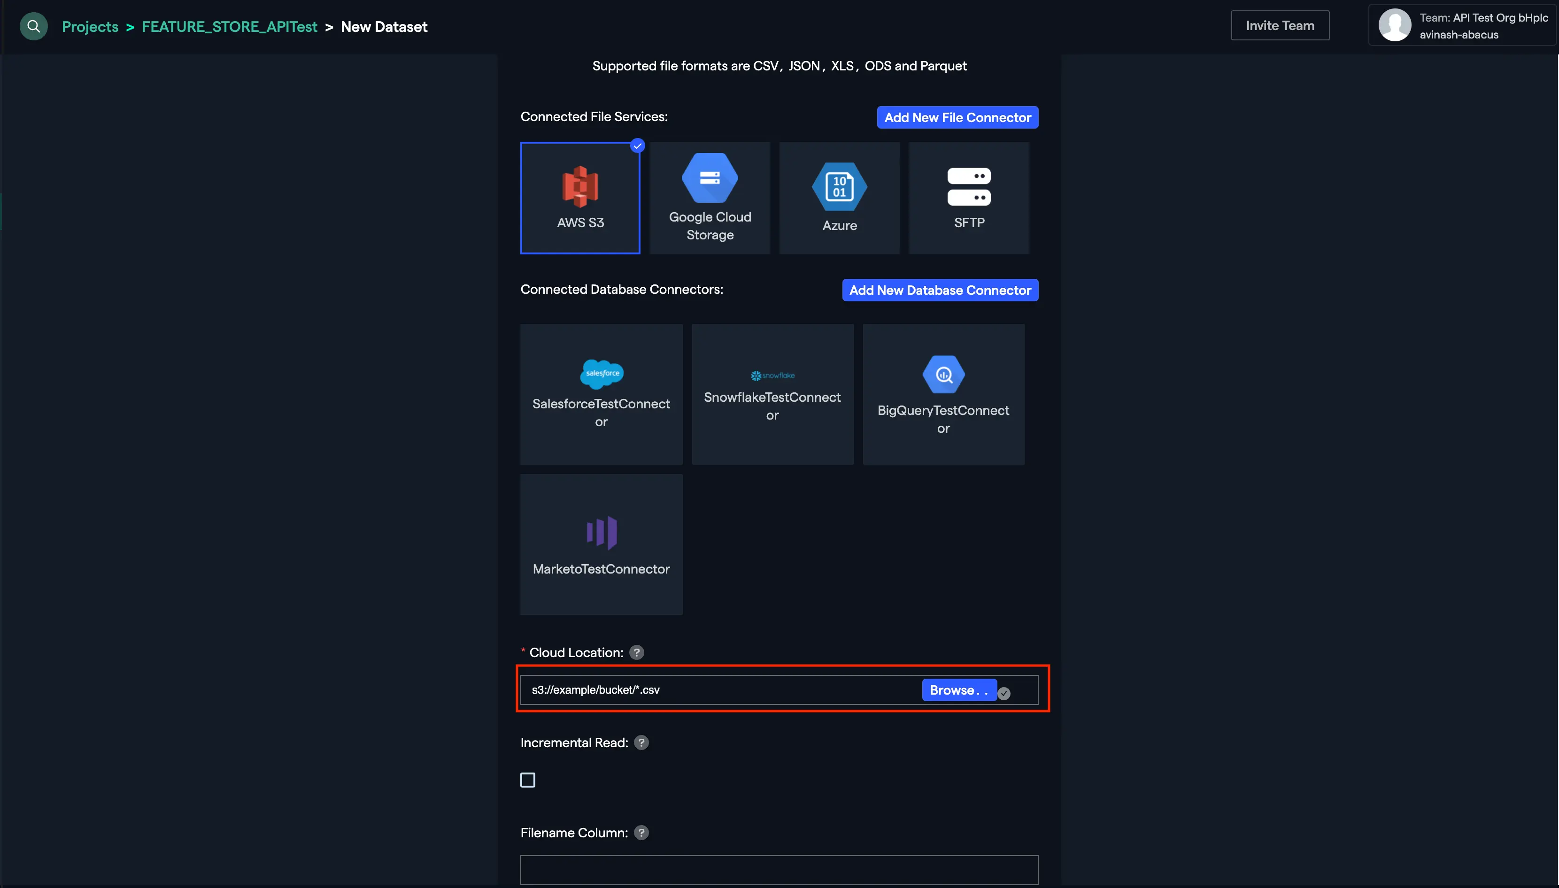Browse for a cloud location
Screen dimensions: 1559x888
click(958, 690)
